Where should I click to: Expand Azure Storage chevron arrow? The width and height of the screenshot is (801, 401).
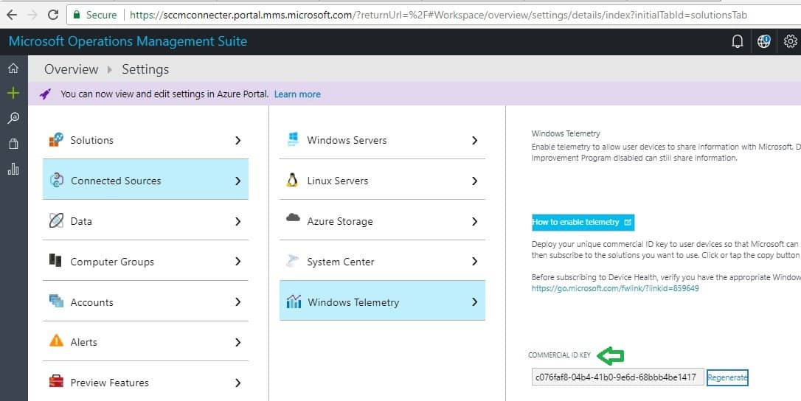pos(474,221)
